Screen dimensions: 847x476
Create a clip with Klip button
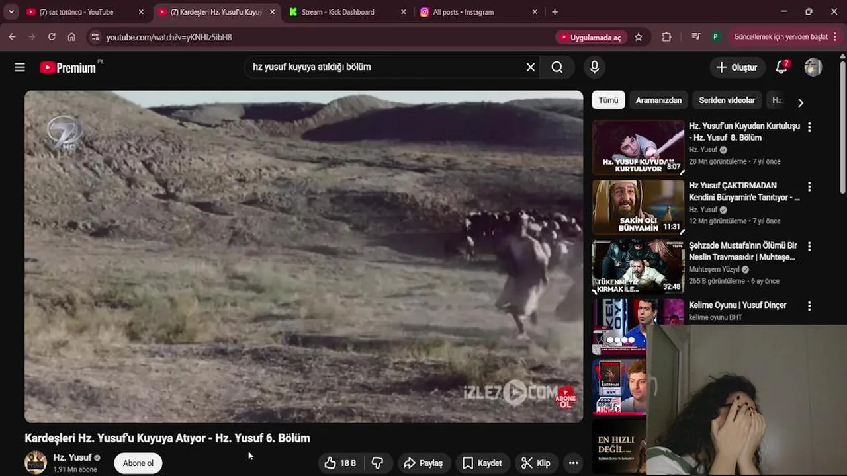[536, 463]
